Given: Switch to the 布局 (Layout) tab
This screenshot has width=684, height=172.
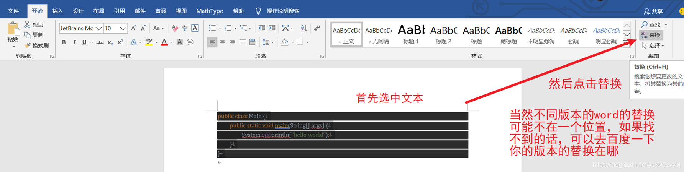Looking at the screenshot, I should 99,11.
